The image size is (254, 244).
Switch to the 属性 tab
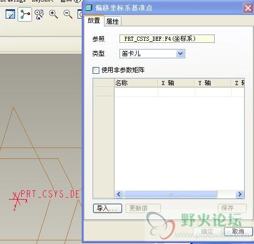coord(113,21)
